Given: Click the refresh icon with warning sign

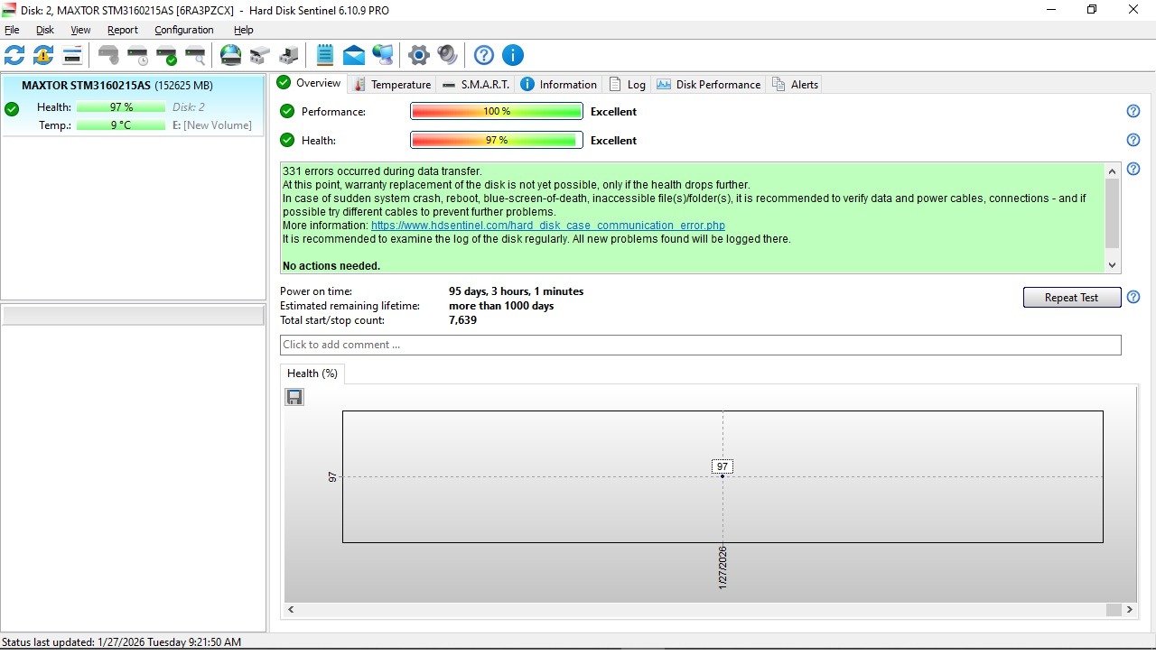Looking at the screenshot, I should click(x=43, y=56).
